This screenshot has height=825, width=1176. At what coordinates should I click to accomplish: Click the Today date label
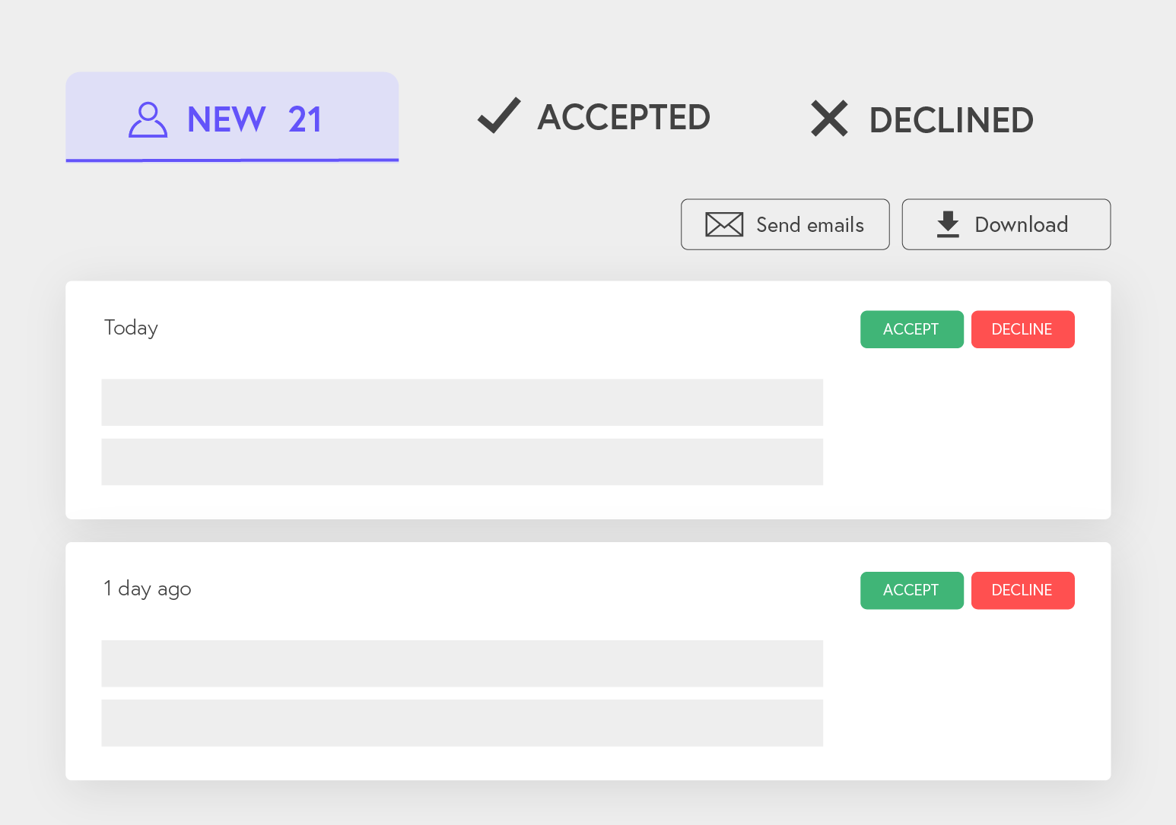pyautogui.click(x=131, y=328)
